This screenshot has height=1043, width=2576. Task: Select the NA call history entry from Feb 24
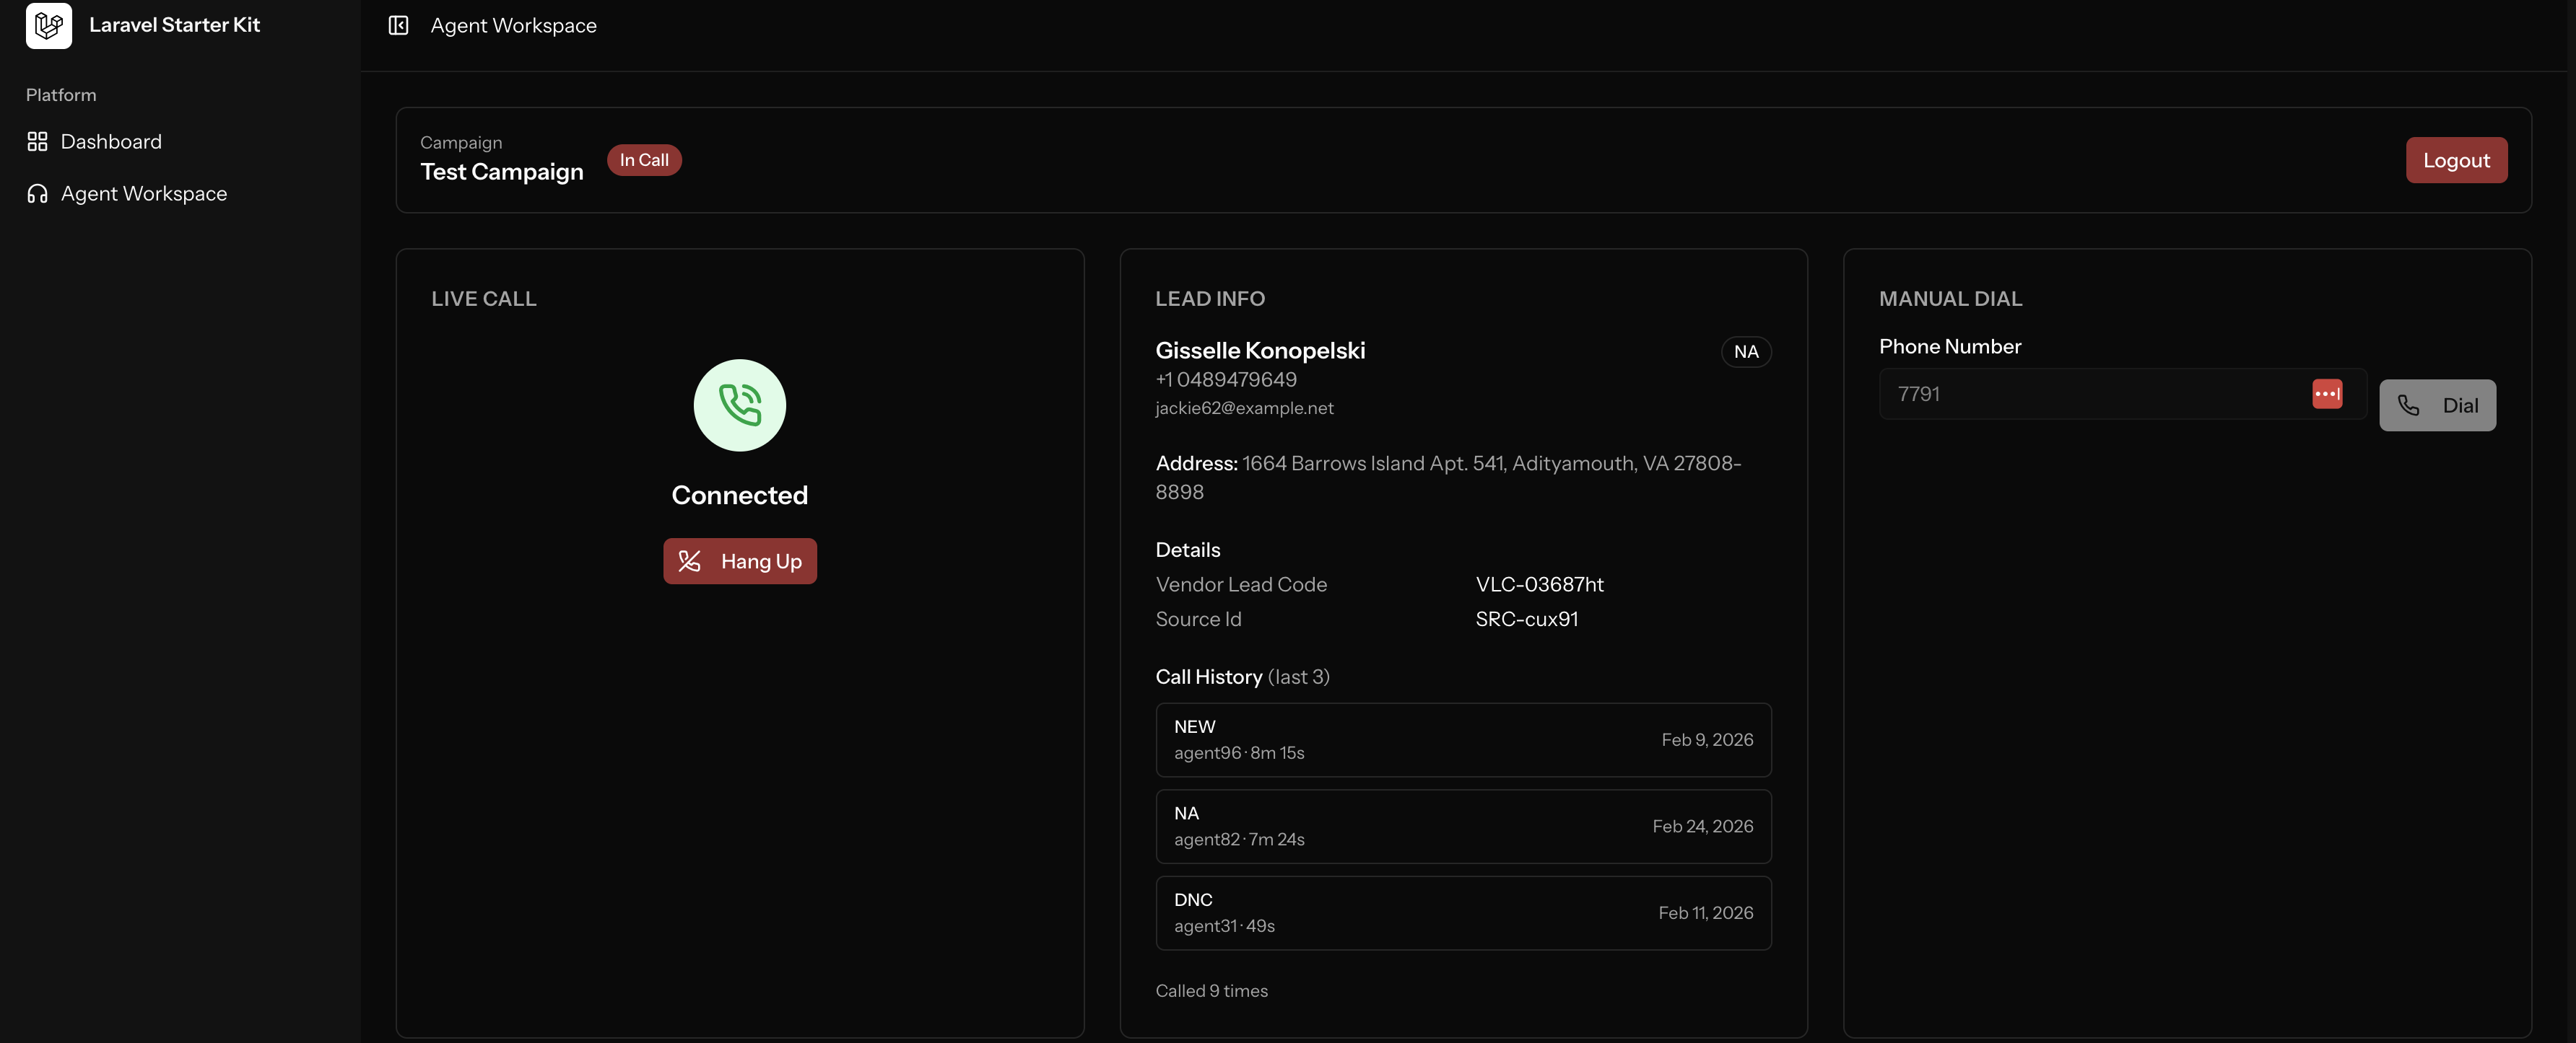point(1463,827)
